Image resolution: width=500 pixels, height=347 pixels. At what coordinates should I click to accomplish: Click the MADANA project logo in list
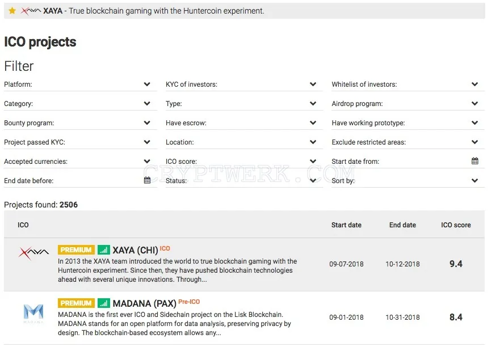[33, 314]
